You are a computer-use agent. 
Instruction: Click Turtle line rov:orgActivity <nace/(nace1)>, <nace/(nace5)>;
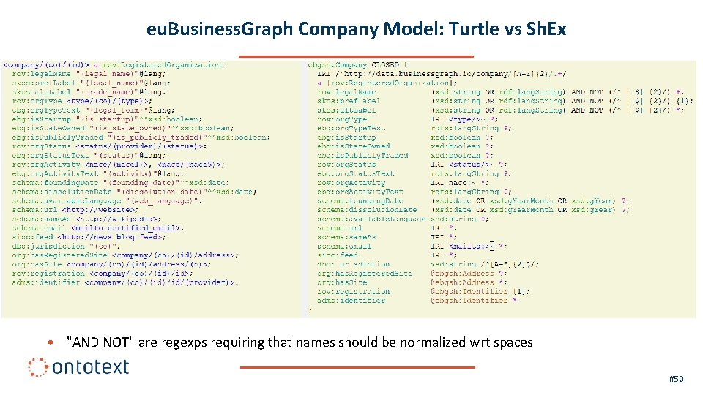pyautogui.click(x=119, y=165)
